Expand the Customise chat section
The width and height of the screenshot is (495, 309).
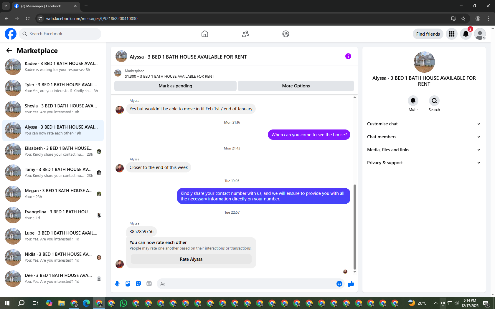coord(424,124)
